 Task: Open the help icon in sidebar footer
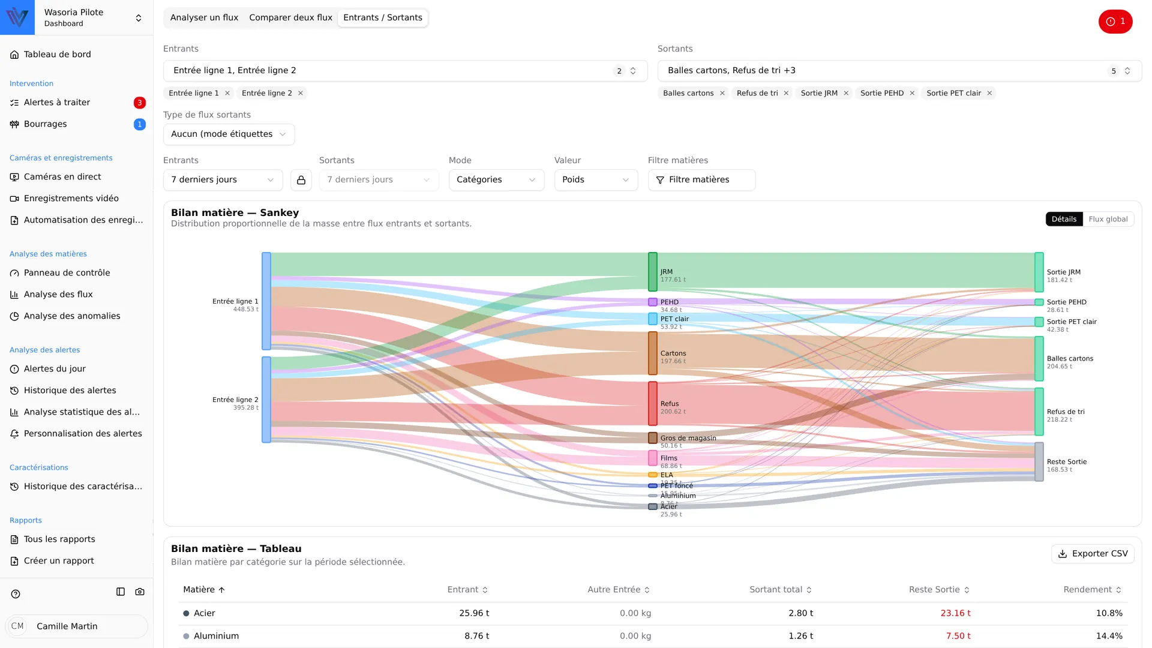coord(16,594)
